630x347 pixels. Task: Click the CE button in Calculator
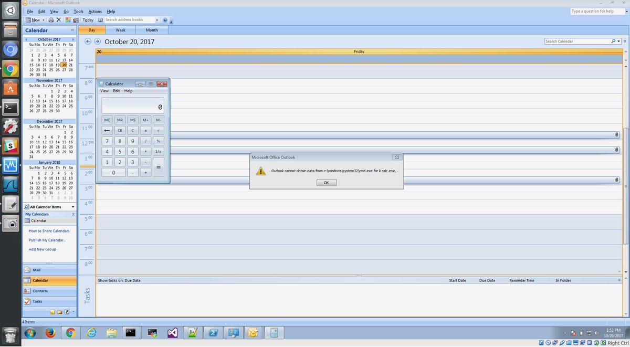tap(120, 130)
